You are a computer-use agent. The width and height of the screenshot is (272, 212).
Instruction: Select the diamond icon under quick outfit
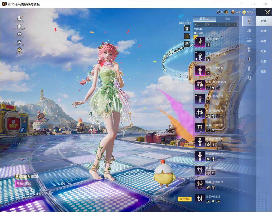pyautogui.click(x=187, y=44)
